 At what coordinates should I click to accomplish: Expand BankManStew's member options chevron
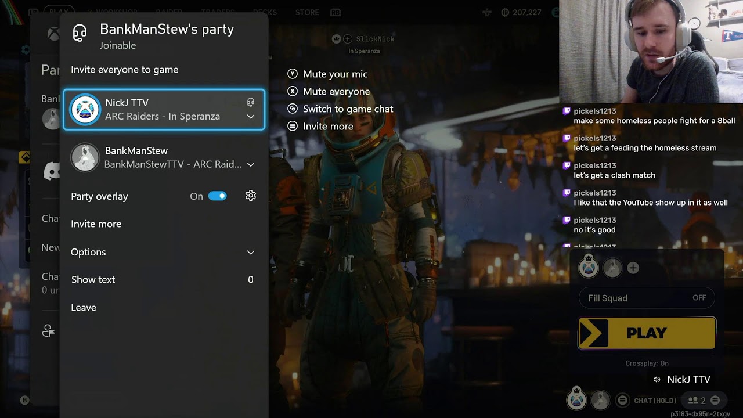[x=251, y=165]
